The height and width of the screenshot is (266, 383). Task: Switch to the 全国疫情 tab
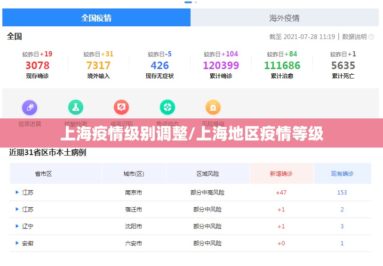[96, 18]
